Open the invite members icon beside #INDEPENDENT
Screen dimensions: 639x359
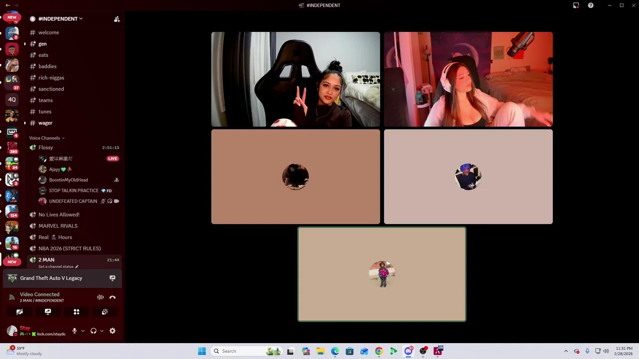(x=117, y=19)
